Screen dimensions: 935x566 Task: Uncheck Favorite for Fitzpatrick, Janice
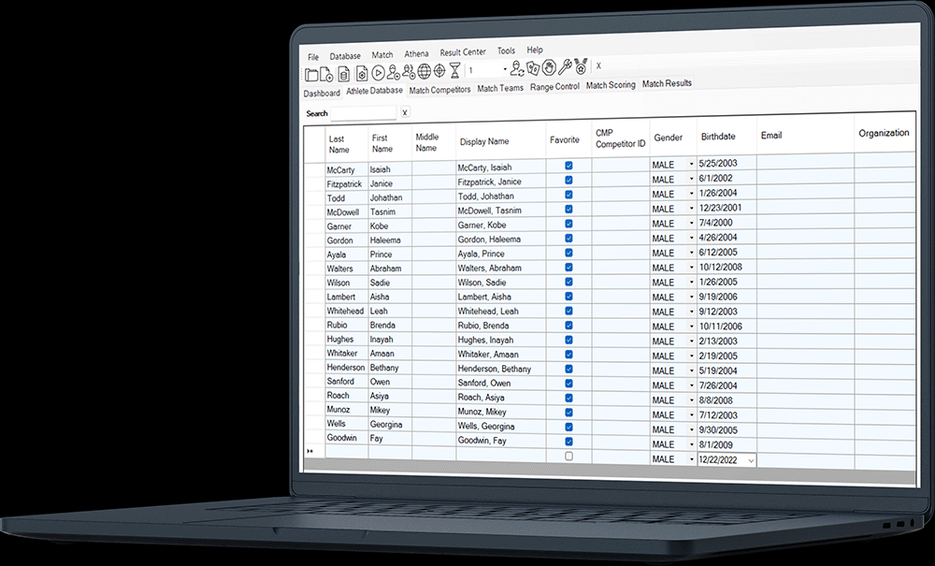(x=568, y=181)
